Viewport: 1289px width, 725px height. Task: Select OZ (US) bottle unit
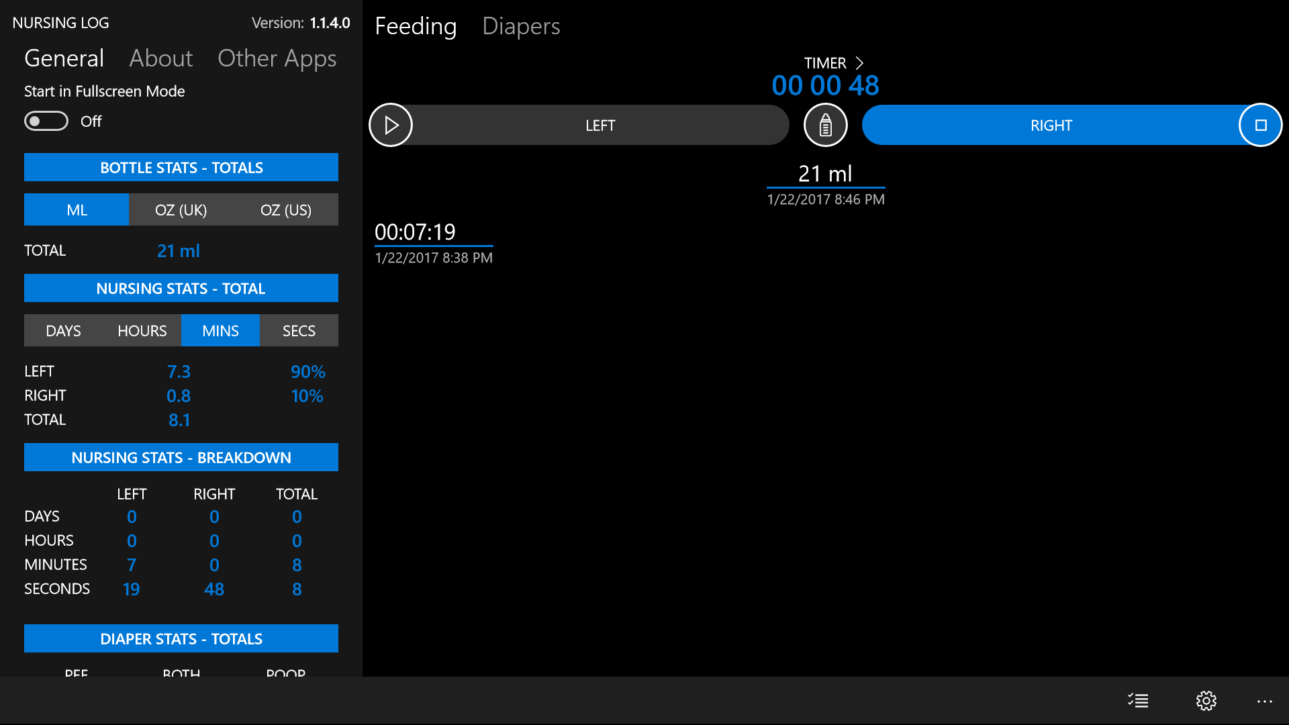(x=285, y=210)
